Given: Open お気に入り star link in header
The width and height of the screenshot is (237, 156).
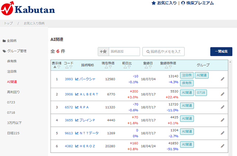Looking at the screenshot, I should tap(164, 3).
